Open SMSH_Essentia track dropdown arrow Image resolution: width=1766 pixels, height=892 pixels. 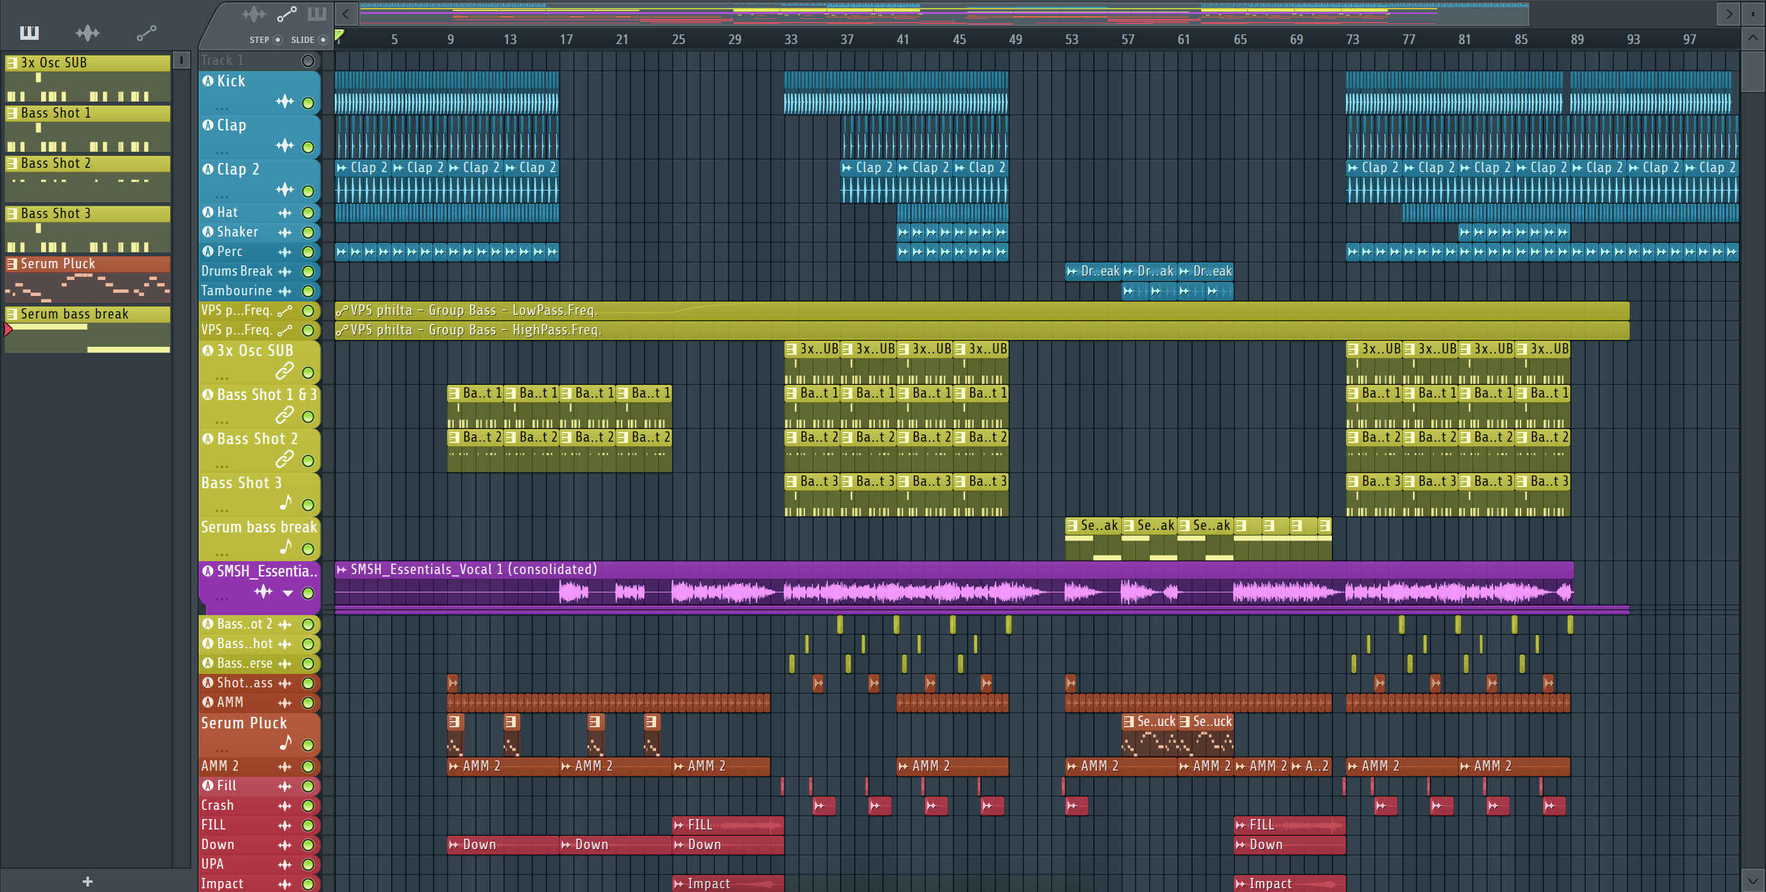click(x=288, y=593)
